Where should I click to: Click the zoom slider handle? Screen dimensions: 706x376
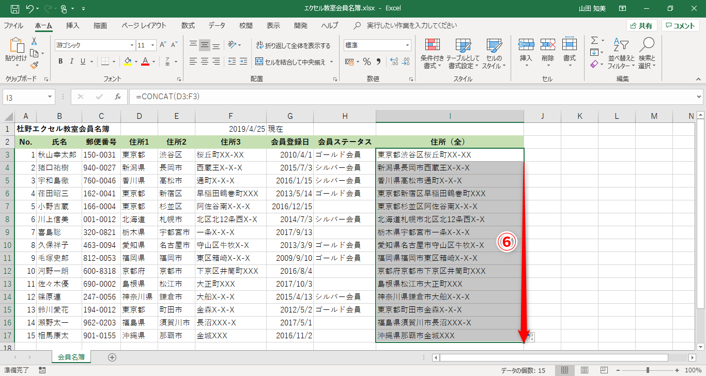648,370
